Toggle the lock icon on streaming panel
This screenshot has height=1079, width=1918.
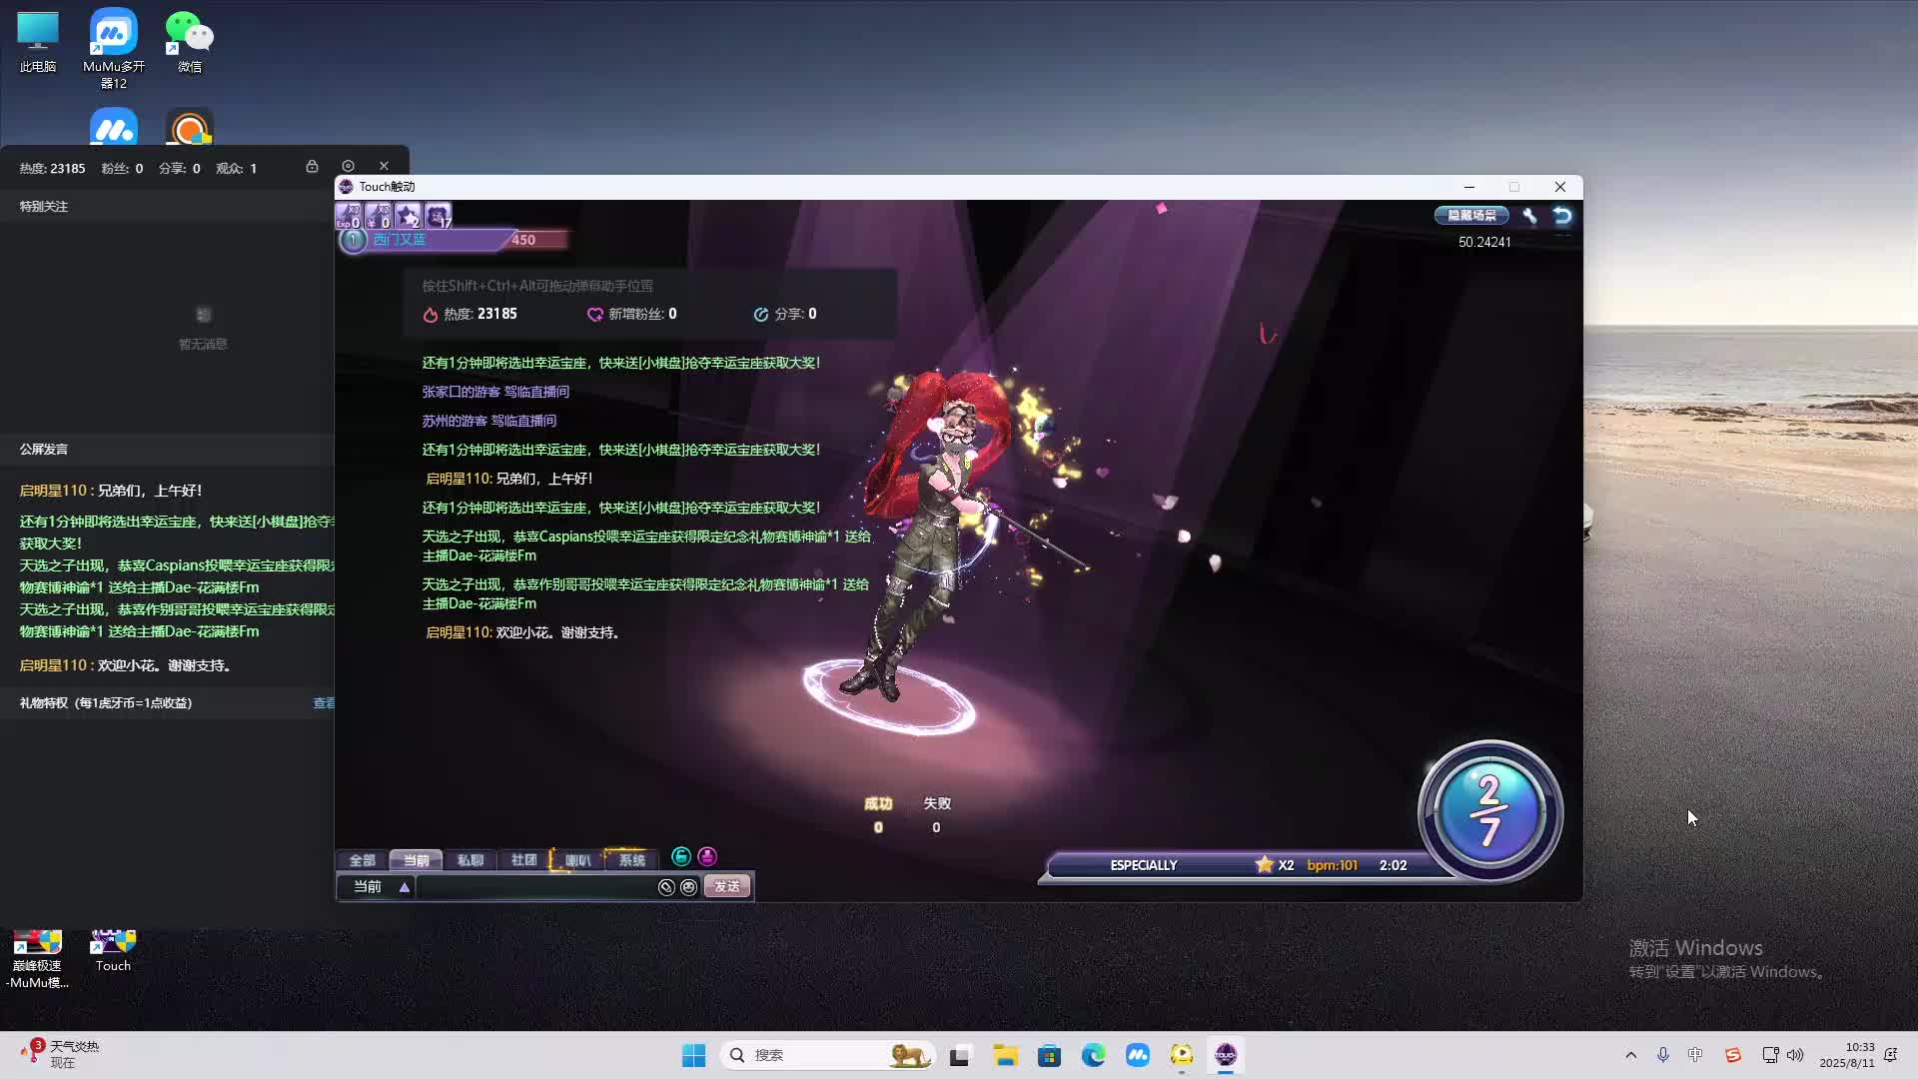(x=312, y=166)
